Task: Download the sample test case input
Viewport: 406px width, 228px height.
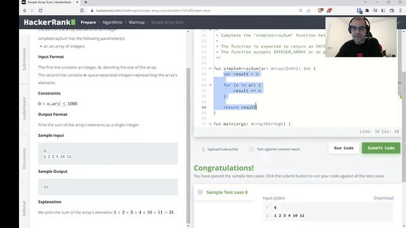Action: [383, 198]
